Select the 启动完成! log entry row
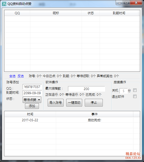The width and height of the screenshot is (144, 162). pos(72,120)
